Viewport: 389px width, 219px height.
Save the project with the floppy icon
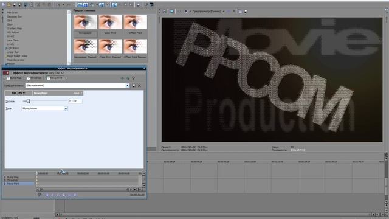pyautogui.click(x=15, y=5)
